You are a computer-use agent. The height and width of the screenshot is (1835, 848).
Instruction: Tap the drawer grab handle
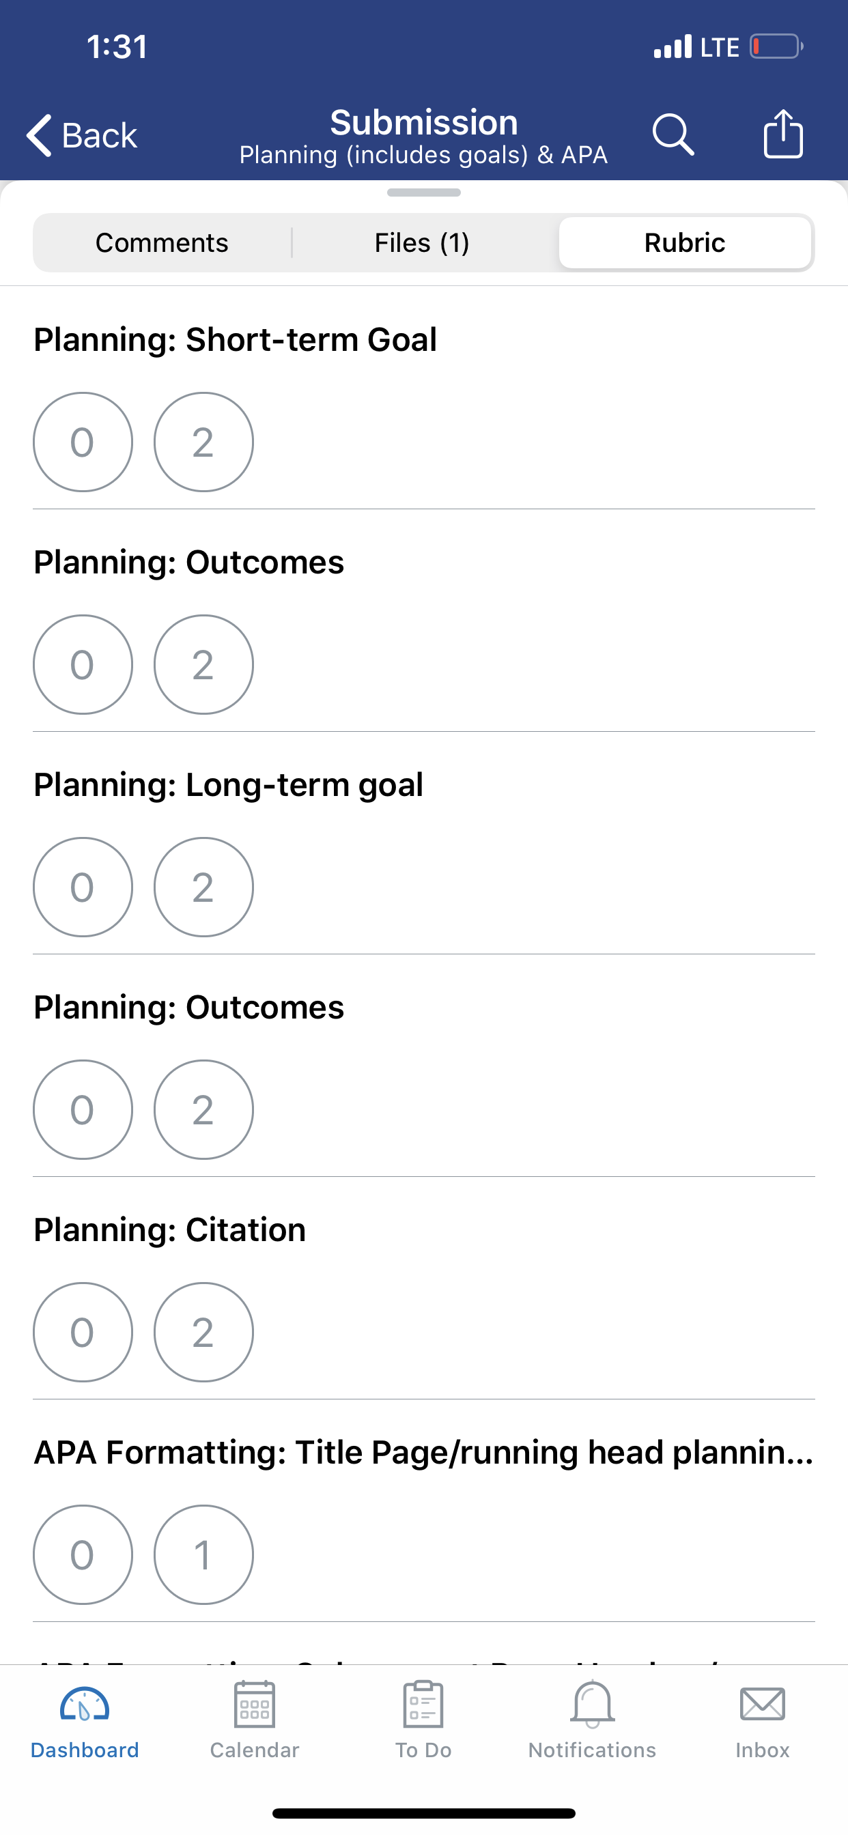tap(424, 193)
